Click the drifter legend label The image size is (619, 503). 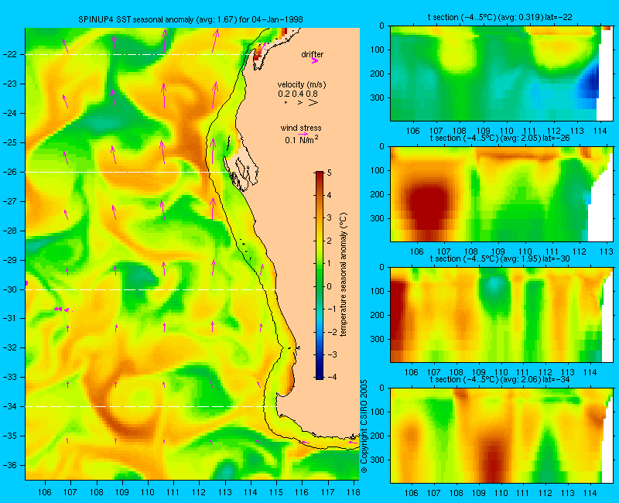pyautogui.click(x=313, y=54)
